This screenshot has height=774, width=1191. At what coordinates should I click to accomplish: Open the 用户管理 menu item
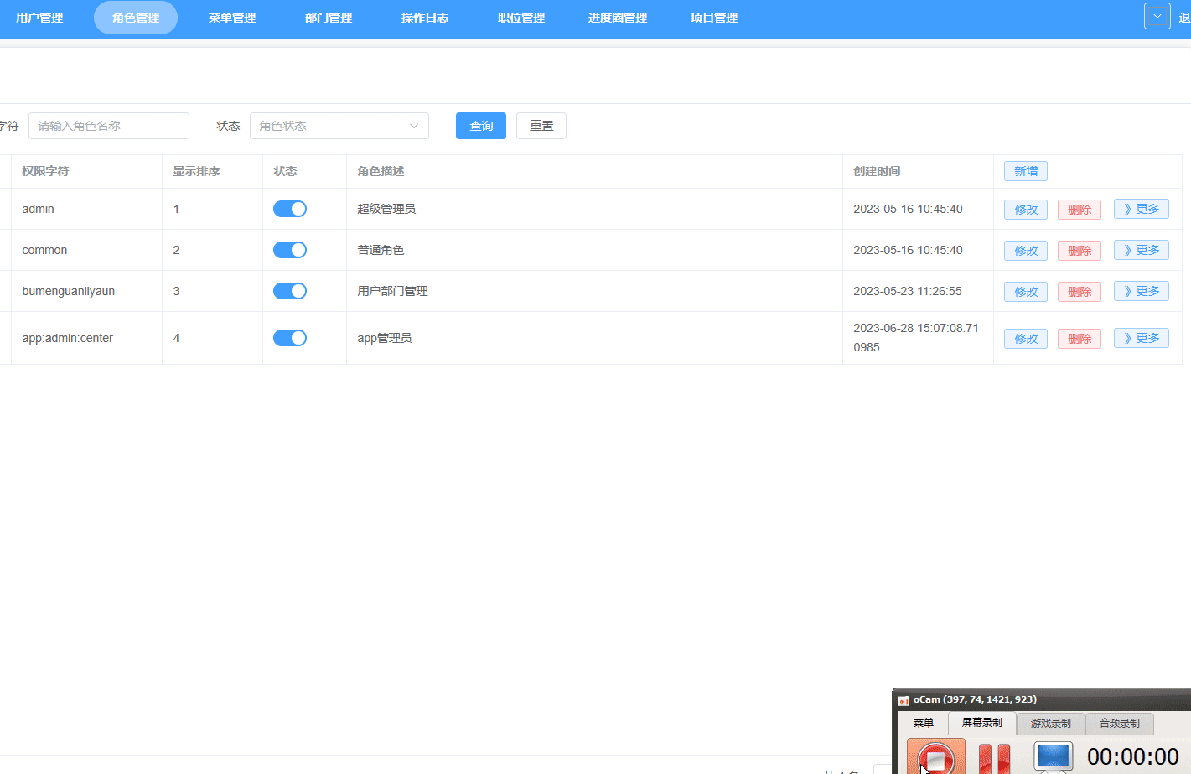[39, 18]
